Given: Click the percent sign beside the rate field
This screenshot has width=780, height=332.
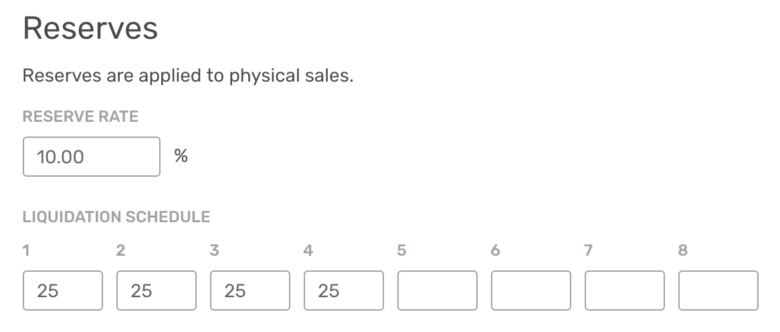Looking at the screenshot, I should 181,156.
